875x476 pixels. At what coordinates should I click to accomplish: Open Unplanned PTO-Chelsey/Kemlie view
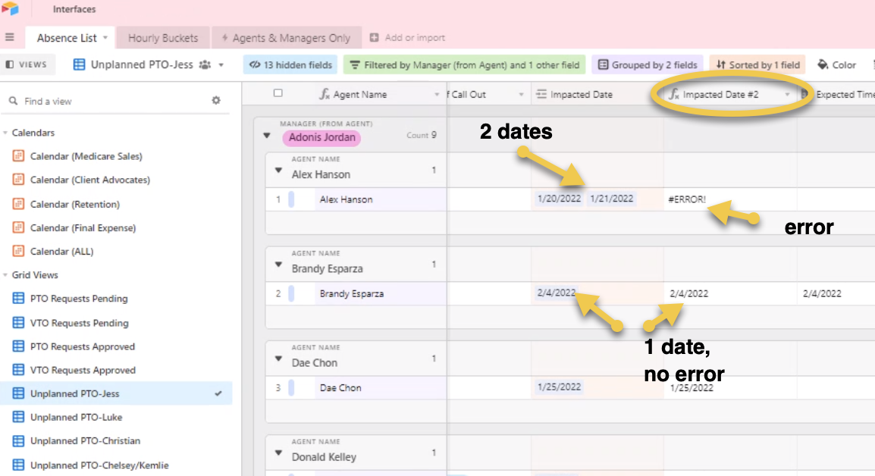(x=99, y=465)
